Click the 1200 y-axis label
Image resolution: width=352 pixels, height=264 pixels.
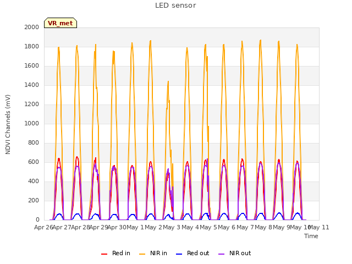[32, 104]
